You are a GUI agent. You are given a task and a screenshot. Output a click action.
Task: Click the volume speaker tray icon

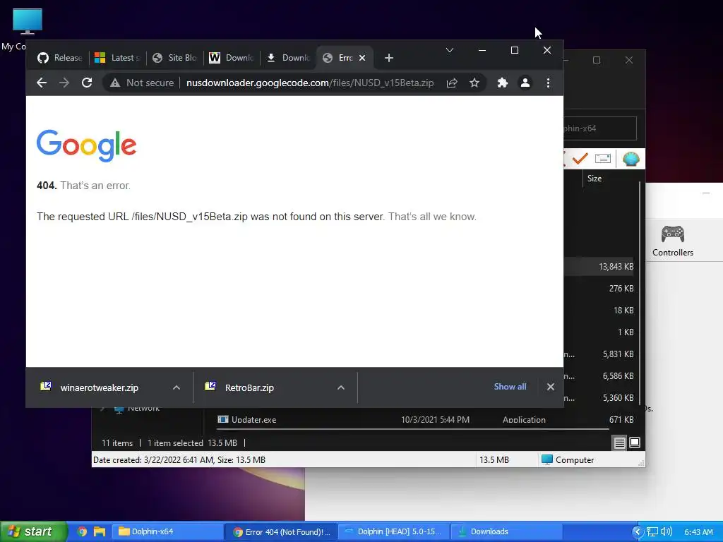(667, 532)
